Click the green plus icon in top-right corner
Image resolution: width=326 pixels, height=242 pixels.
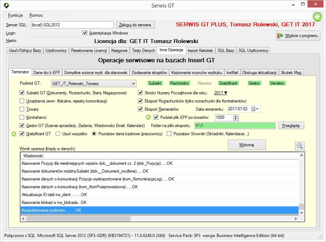[x=317, y=17]
